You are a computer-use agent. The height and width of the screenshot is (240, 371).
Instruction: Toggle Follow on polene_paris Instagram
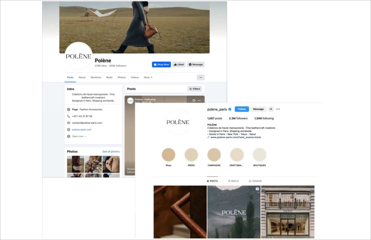tap(242, 109)
